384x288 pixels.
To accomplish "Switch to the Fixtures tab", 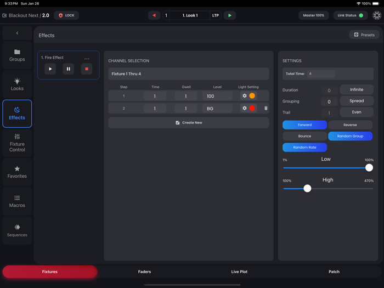I will 50,272.
